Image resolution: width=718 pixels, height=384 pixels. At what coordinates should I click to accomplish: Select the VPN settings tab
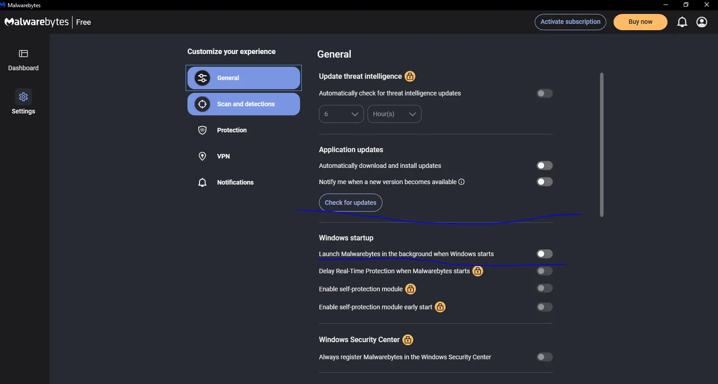244,156
